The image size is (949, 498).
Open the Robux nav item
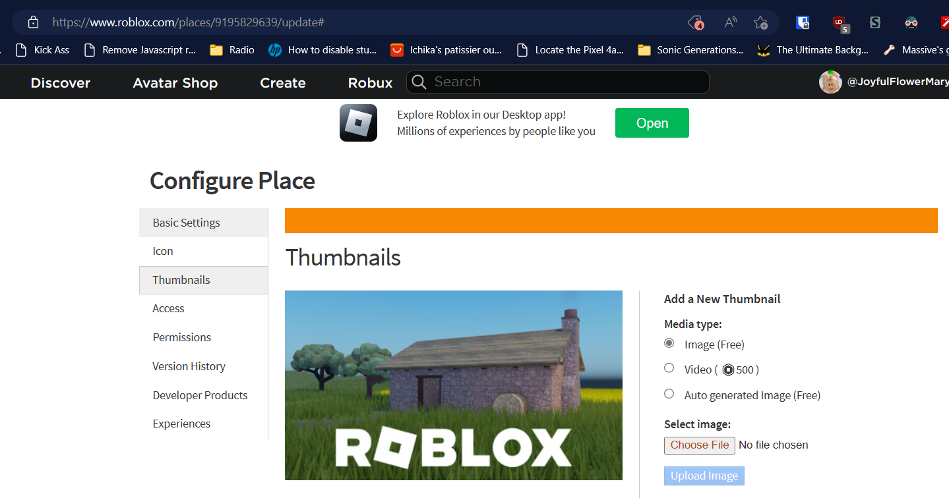tap(370, 83)
